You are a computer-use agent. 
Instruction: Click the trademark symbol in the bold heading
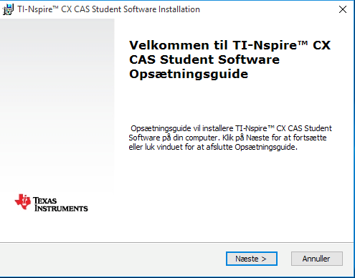click(x=303, y=43)
